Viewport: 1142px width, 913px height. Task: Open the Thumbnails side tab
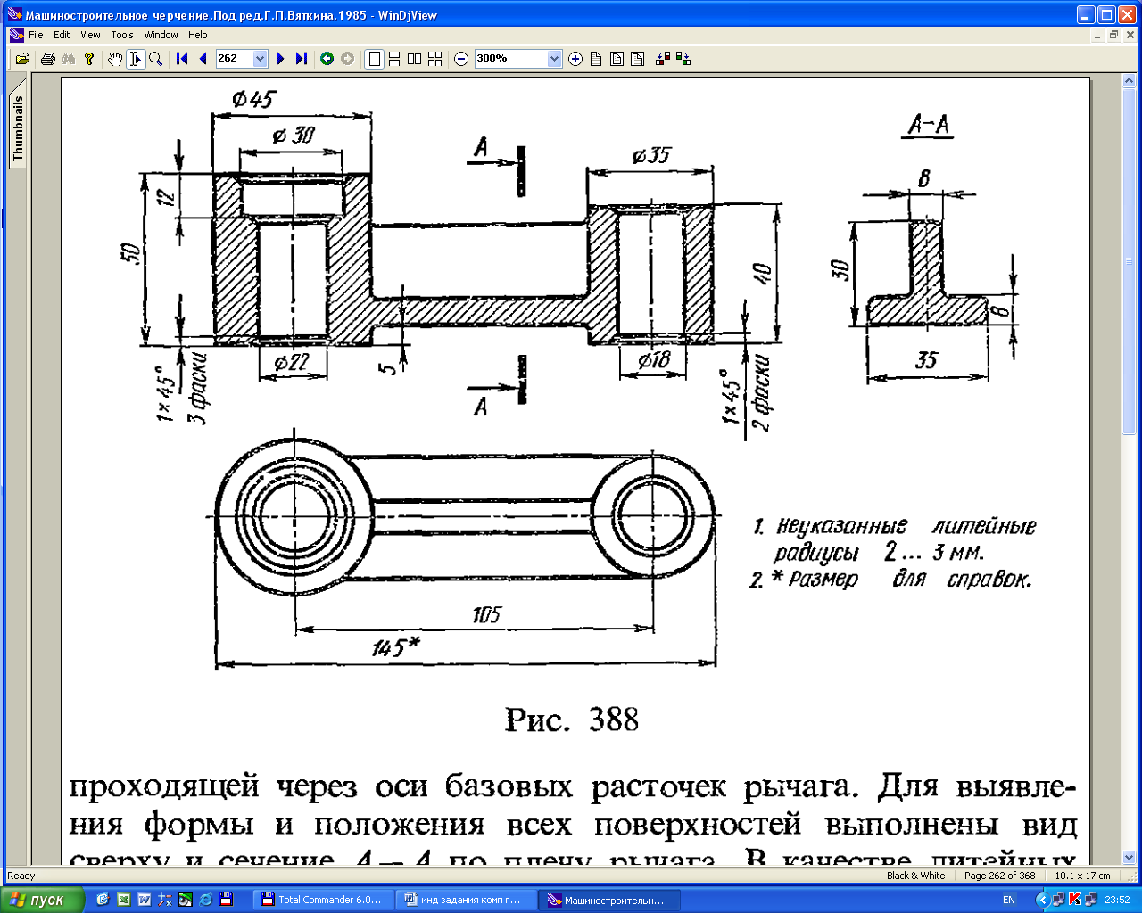coord(18,127)
